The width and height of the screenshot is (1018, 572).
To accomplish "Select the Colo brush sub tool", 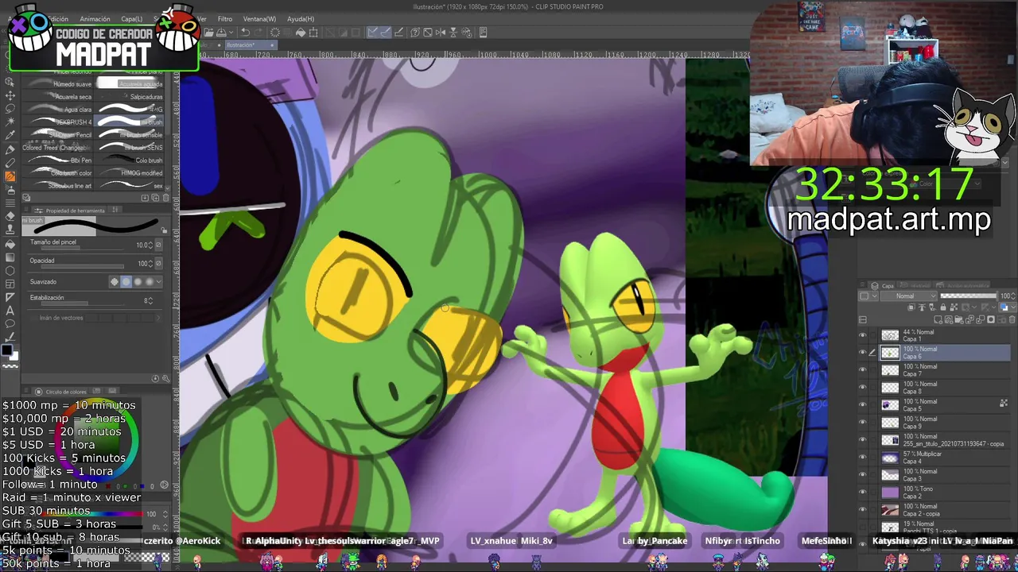I will (130, 160).
